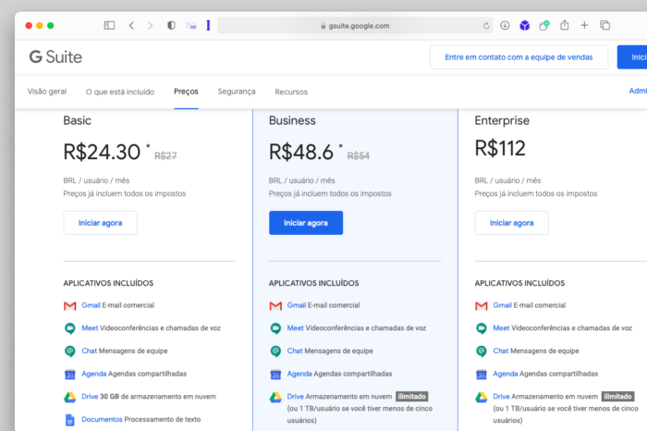Click the Chat icon in Enterprise plan

pos(482,351)
